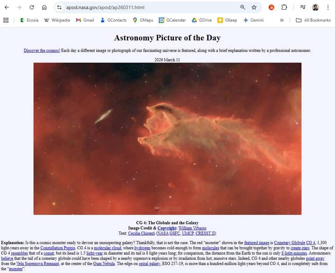Click the CG 4 nebula image
Image resolution: width=335 pixels, height=273 pixels.
(x=167, y=139)
